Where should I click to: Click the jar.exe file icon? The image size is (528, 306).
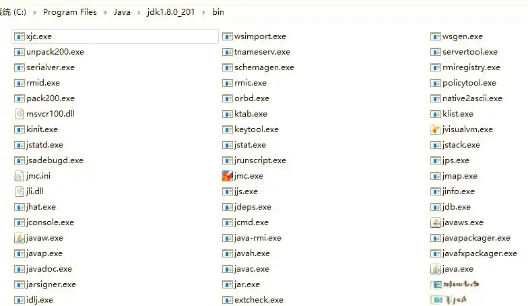point(228,284)
